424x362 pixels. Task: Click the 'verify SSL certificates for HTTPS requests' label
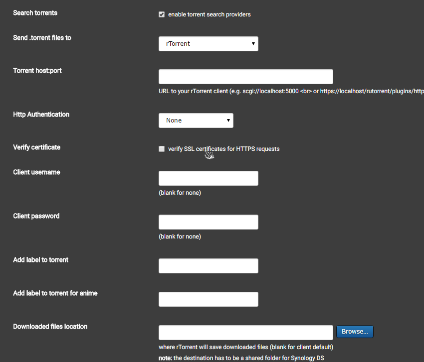coord(223,149)
